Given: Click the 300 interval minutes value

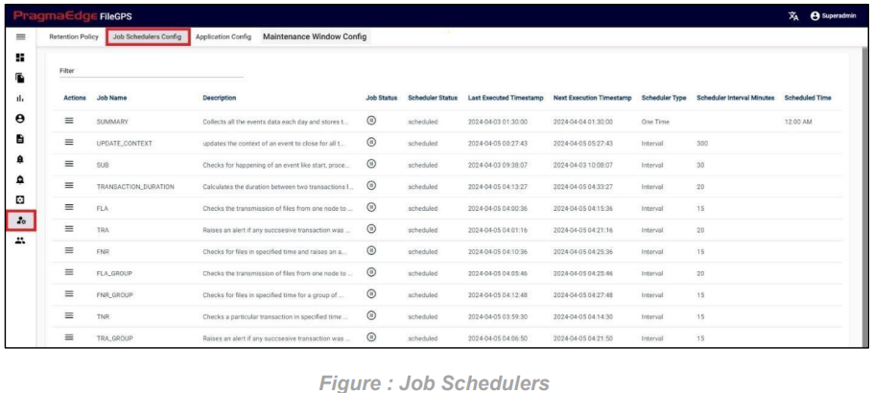Looking at the screenshot, I should [701, 144].
